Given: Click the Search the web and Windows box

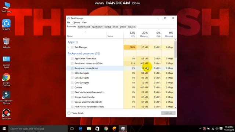Looking at the screenshot, I should [38, 129].
